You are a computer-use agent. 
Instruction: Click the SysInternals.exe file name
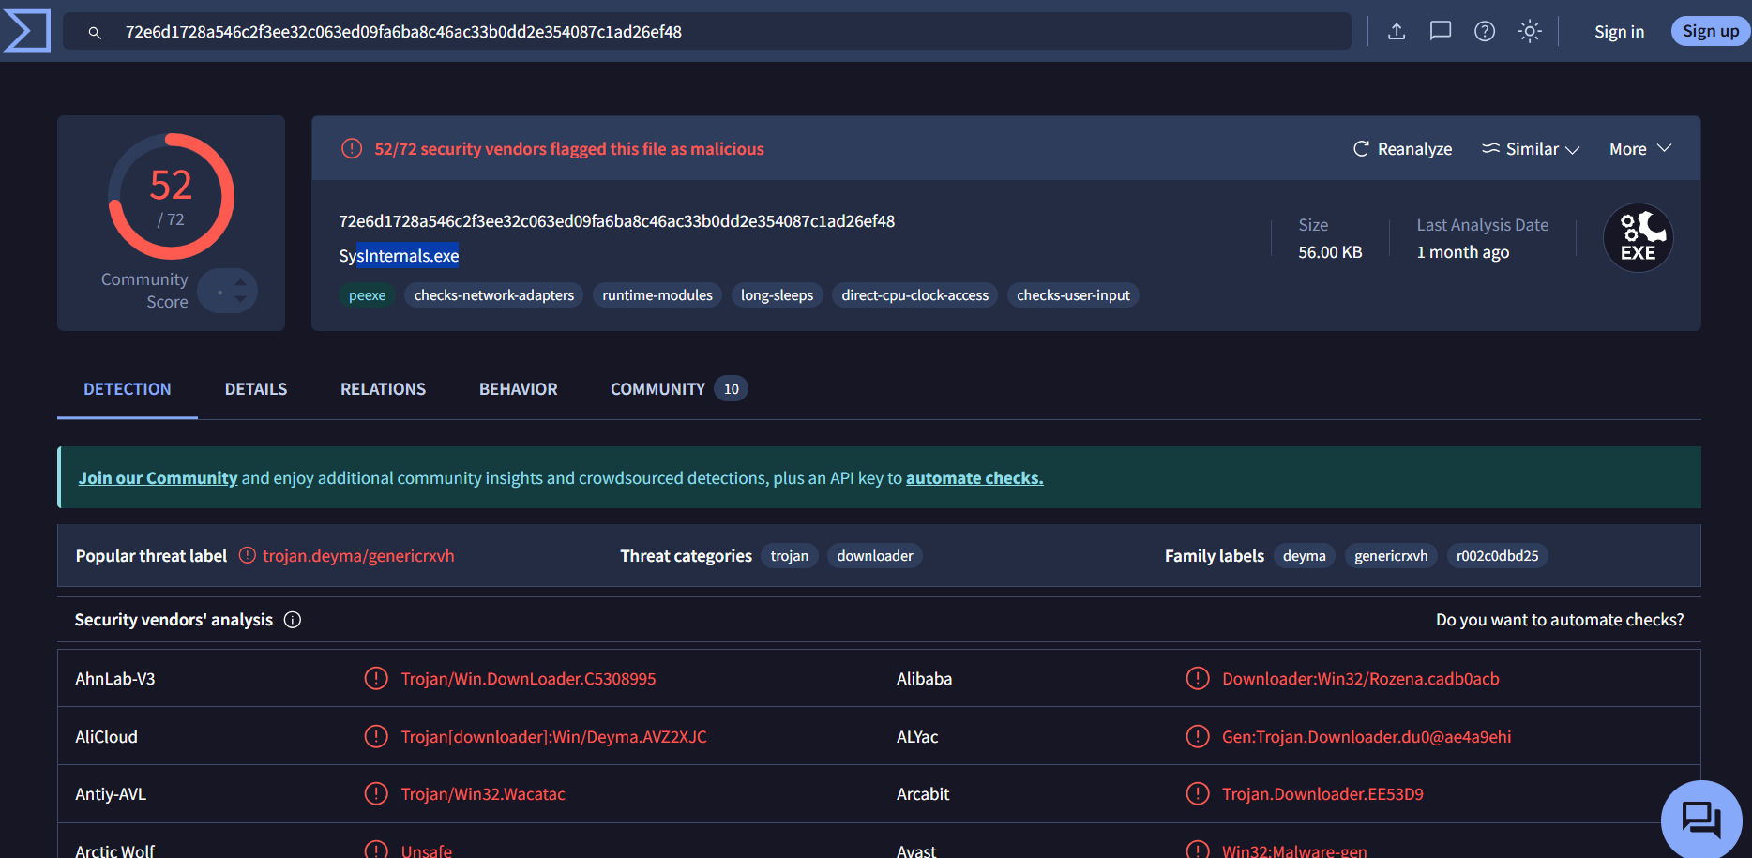click(399, 256)
